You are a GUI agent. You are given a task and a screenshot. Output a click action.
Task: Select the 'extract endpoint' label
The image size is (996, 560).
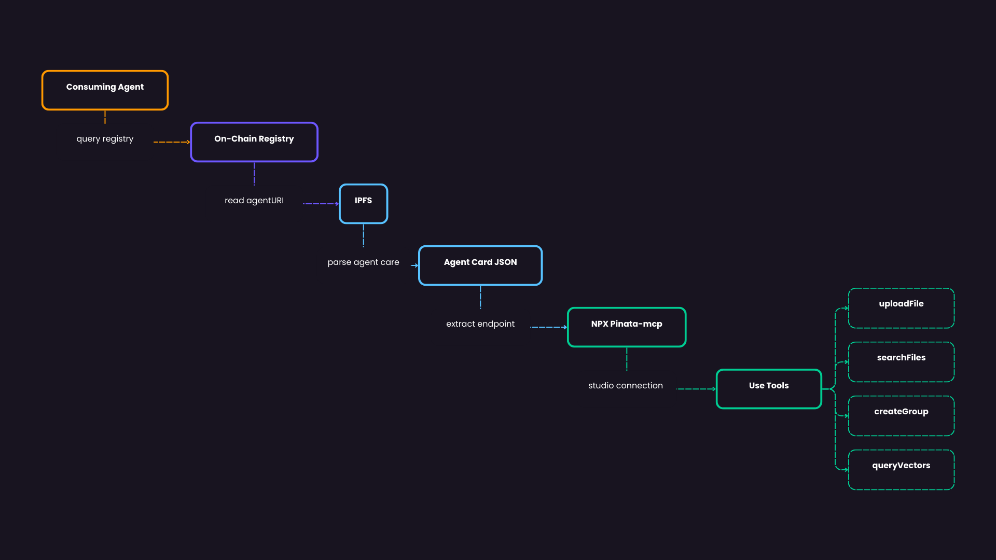(480, 324)
